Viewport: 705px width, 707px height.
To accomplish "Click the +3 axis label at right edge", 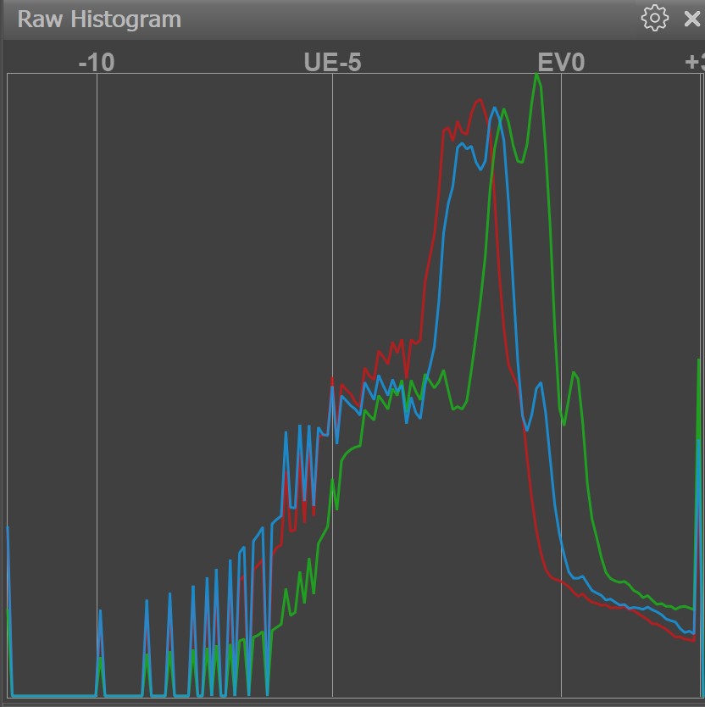I will [x=694, y=62].
